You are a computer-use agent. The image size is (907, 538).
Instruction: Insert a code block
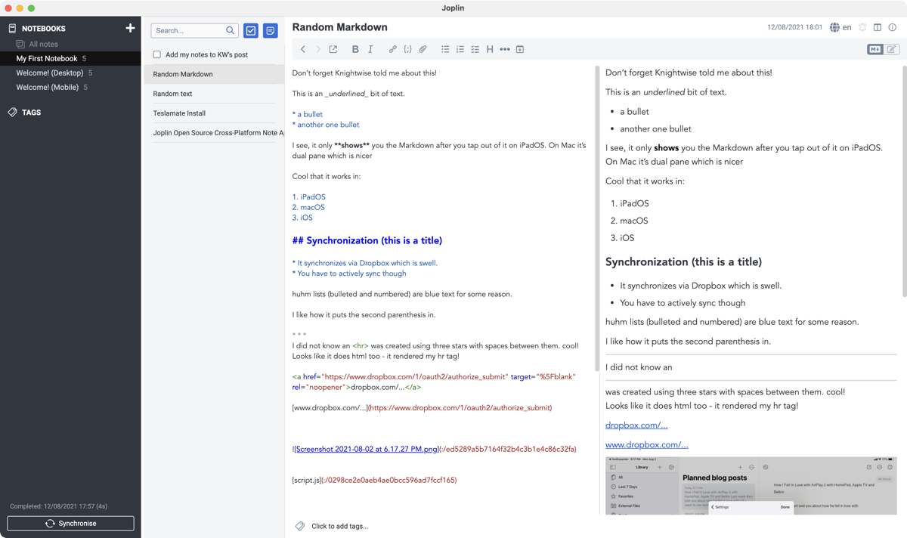point(407,49)
